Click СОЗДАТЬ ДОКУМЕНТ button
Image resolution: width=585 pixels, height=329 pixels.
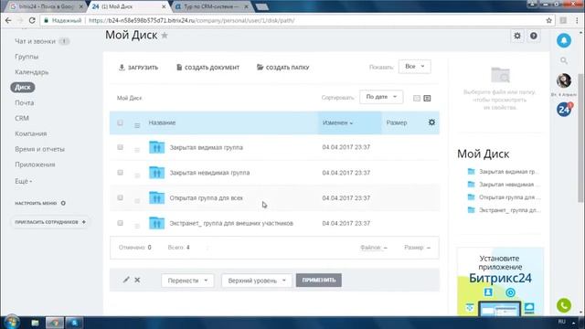point(207,68)
